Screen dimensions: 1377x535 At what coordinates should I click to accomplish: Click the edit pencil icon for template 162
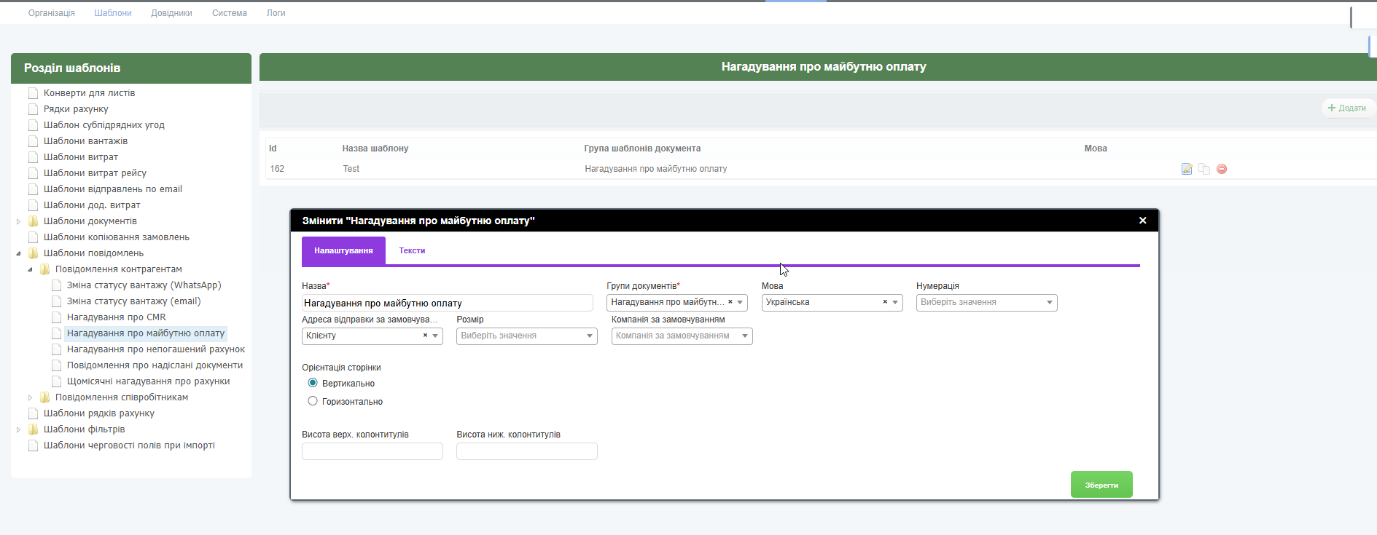[1187, 169]
